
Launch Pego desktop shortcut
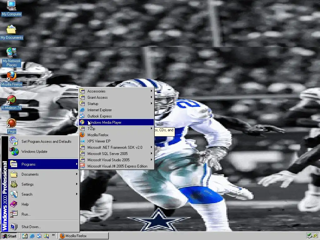coord(12,126)
